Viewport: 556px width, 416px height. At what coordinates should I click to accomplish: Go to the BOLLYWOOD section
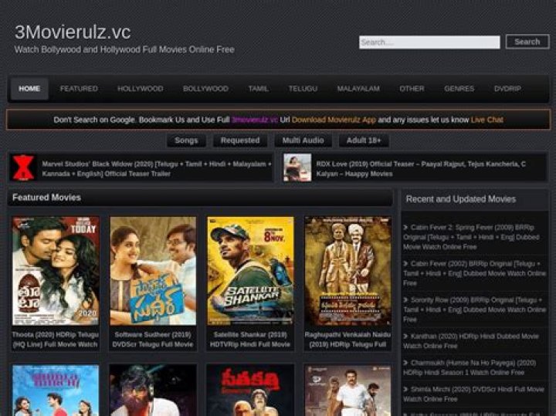tap(205, 89)
